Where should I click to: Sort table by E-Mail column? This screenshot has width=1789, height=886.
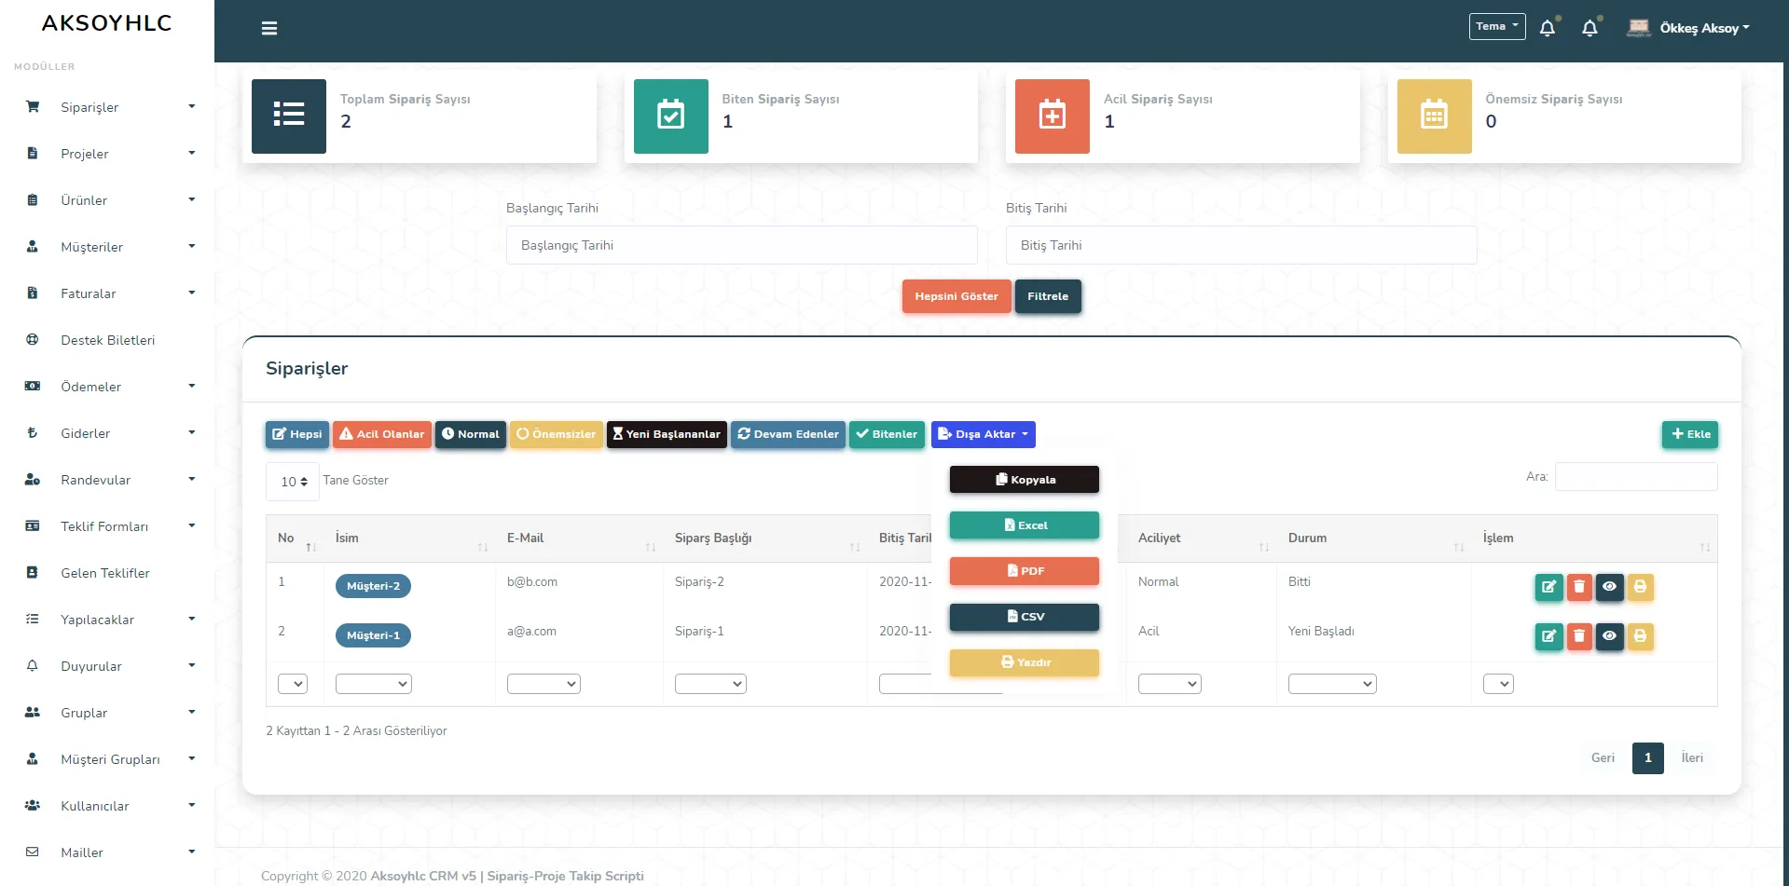click(x=580, y=538)
